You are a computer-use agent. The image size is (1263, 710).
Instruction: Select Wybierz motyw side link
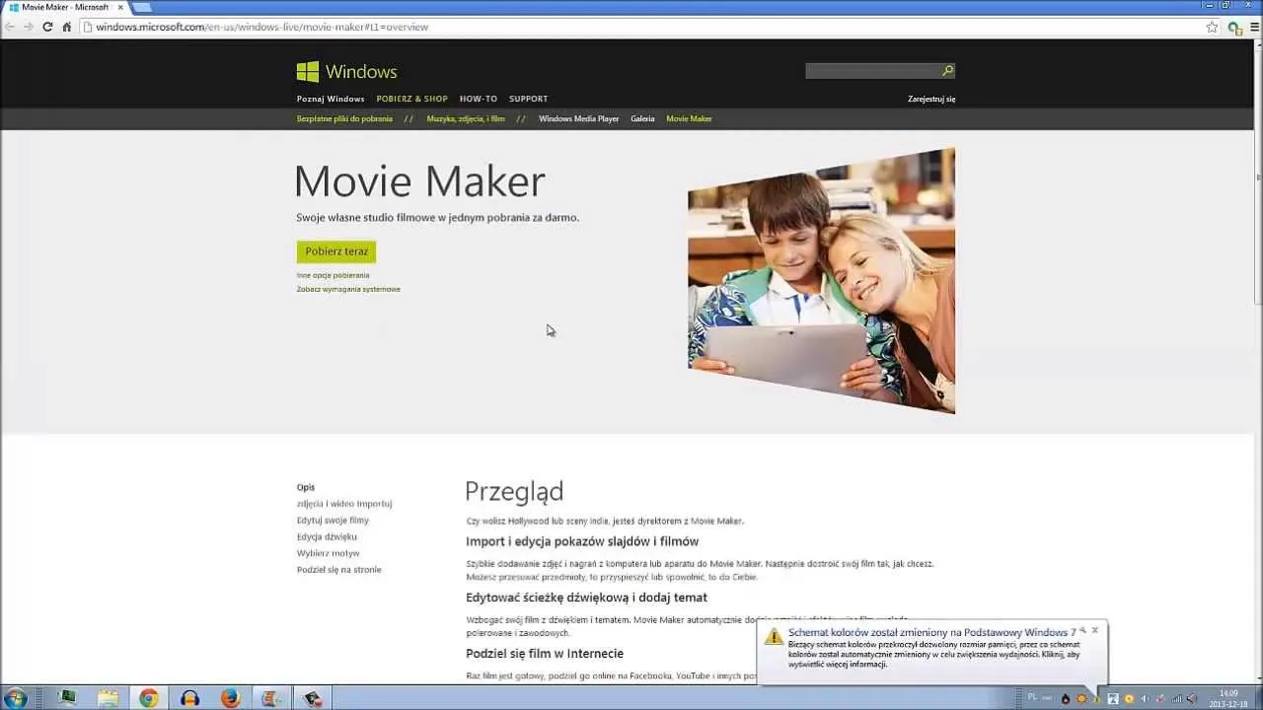(x=328, y=553)
